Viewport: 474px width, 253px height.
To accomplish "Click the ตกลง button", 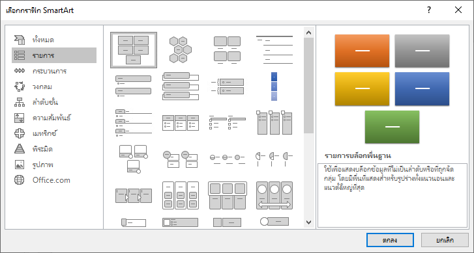I will pyautogui.click(x=390, y=241).
